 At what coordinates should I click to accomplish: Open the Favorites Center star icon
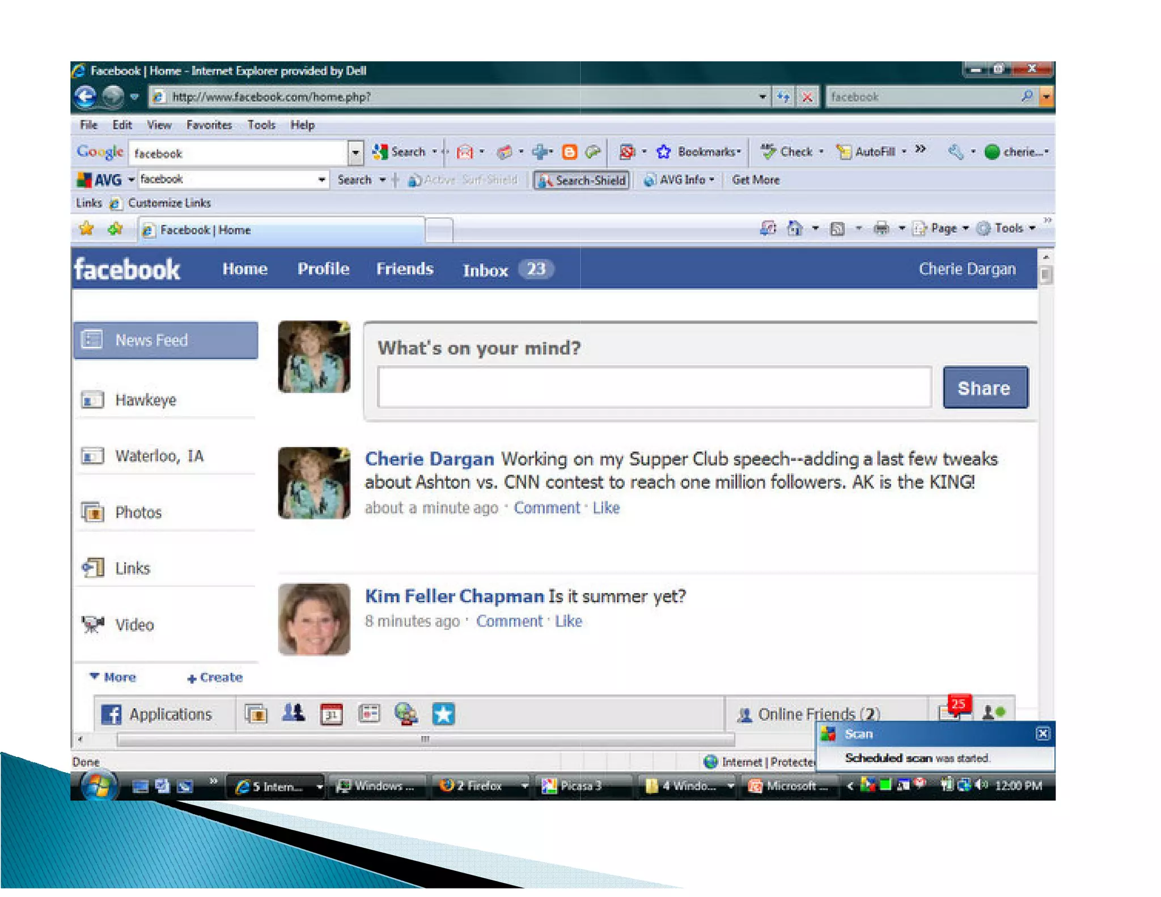pos(86,229)
